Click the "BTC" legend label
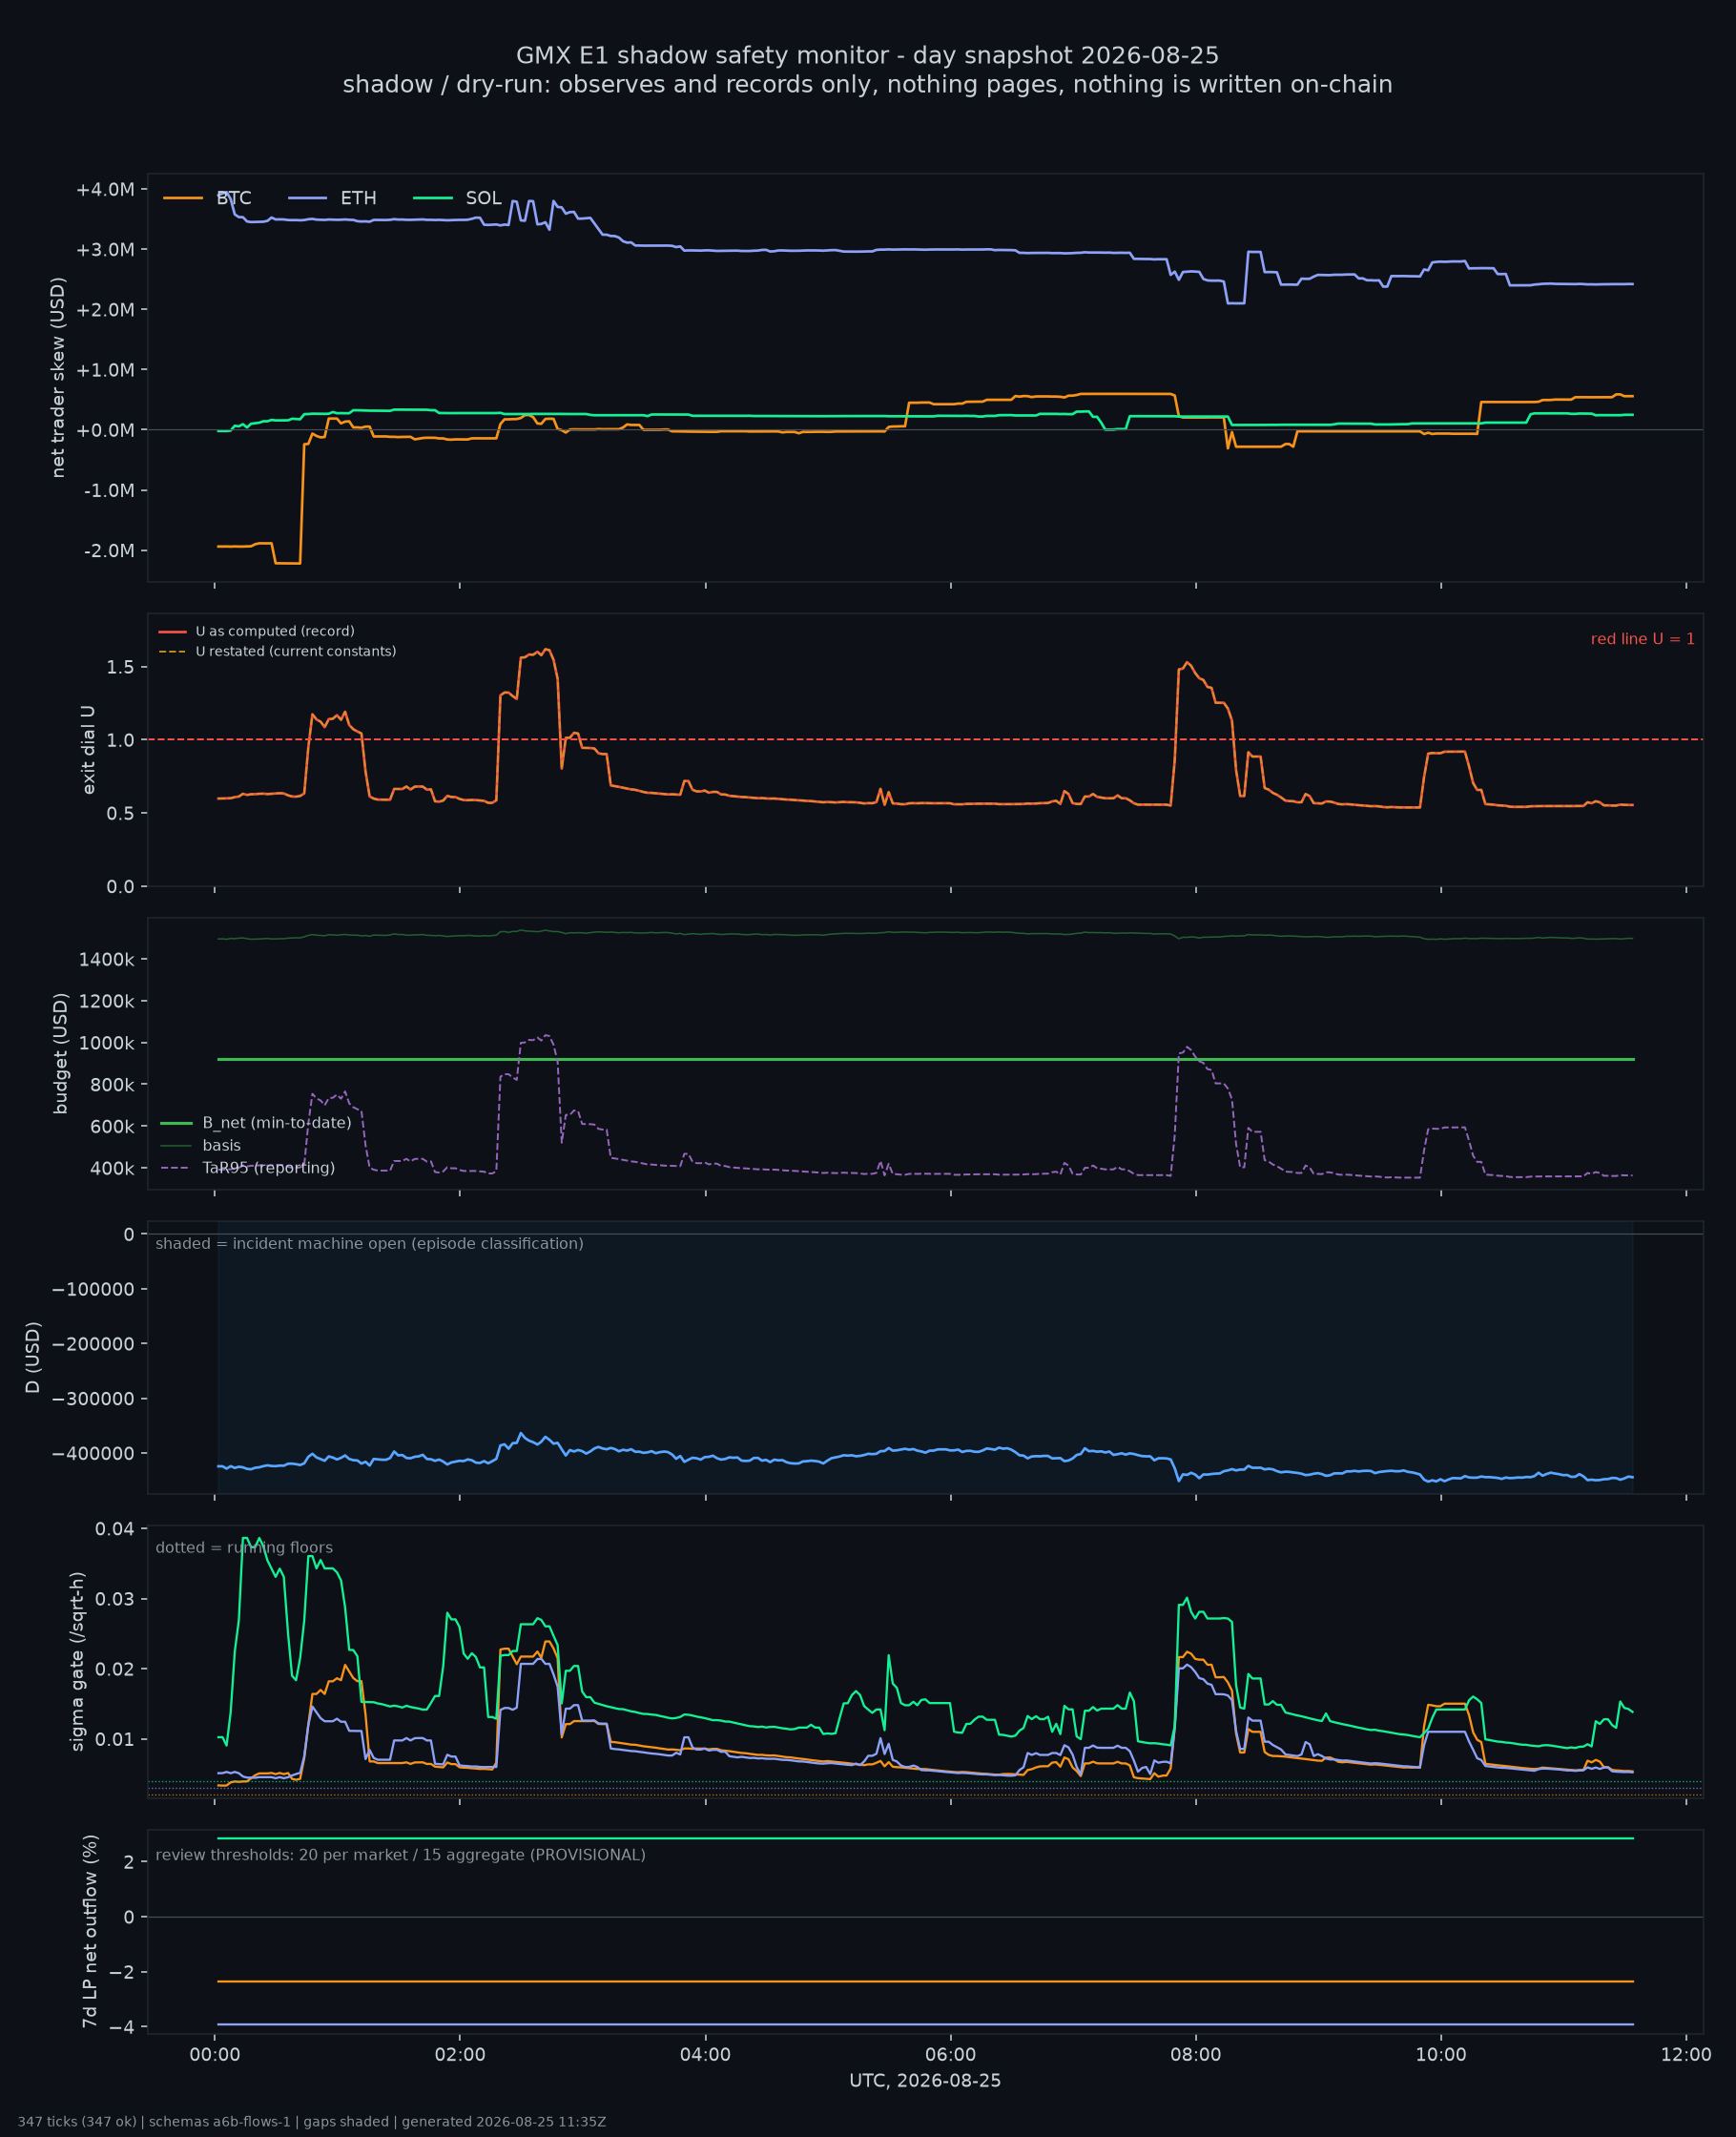Viewport: 1736px width, 2137px height. pyautogui.click(x=234, y=198)
